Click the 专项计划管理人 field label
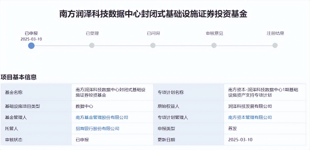Screen dimensions: 310x150 (x=173, y=118)
